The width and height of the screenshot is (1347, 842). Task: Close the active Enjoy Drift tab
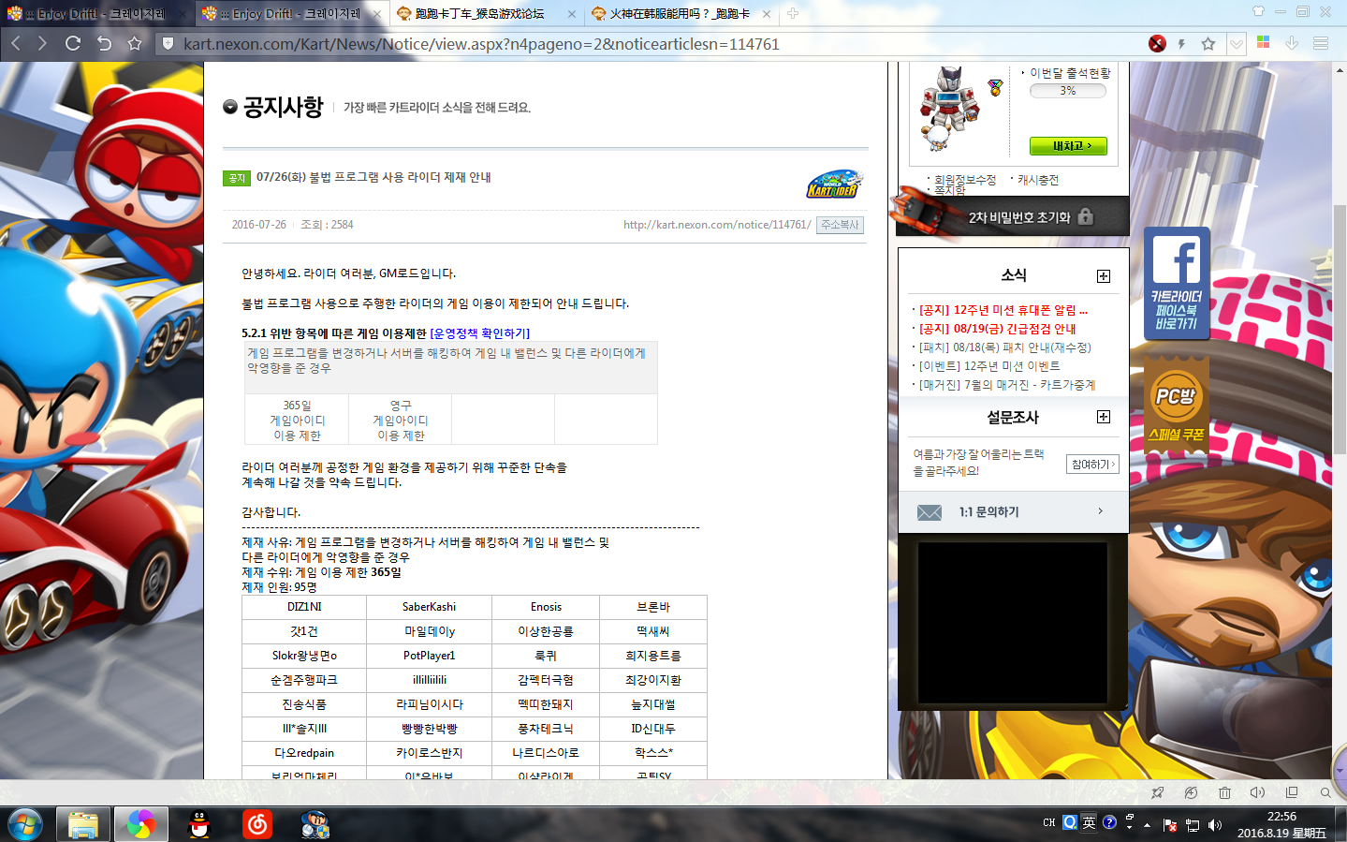click(x=377, y=13)
